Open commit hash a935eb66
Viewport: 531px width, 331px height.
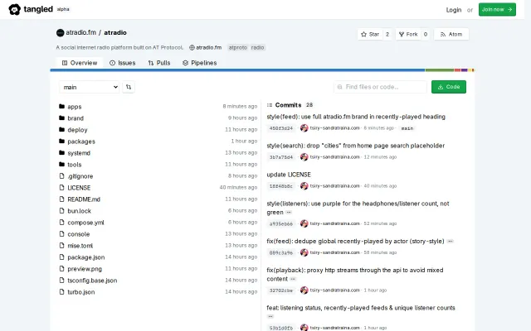[281, 223]
